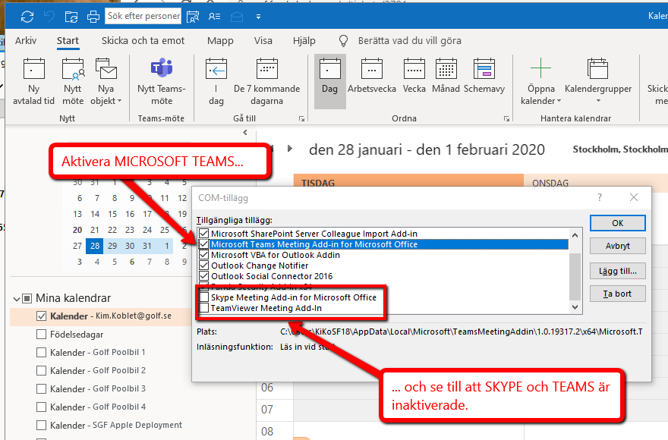Toggle Microsoft SharePoint Server Colleague Import Add-in checkbox
This screenshot has width=668, height=440.
click(x=204, y=234)
